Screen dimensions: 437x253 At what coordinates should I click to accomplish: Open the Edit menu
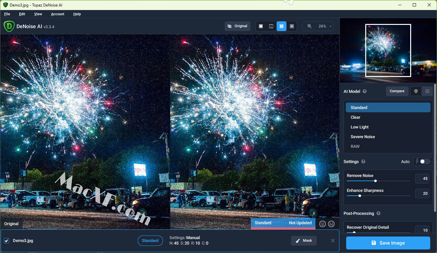pos(22,14)
